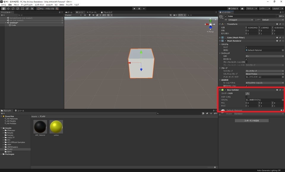The image size is (285, 172).
Task: Enable トリガーにする is trigger checkbox
Action: 246,97
